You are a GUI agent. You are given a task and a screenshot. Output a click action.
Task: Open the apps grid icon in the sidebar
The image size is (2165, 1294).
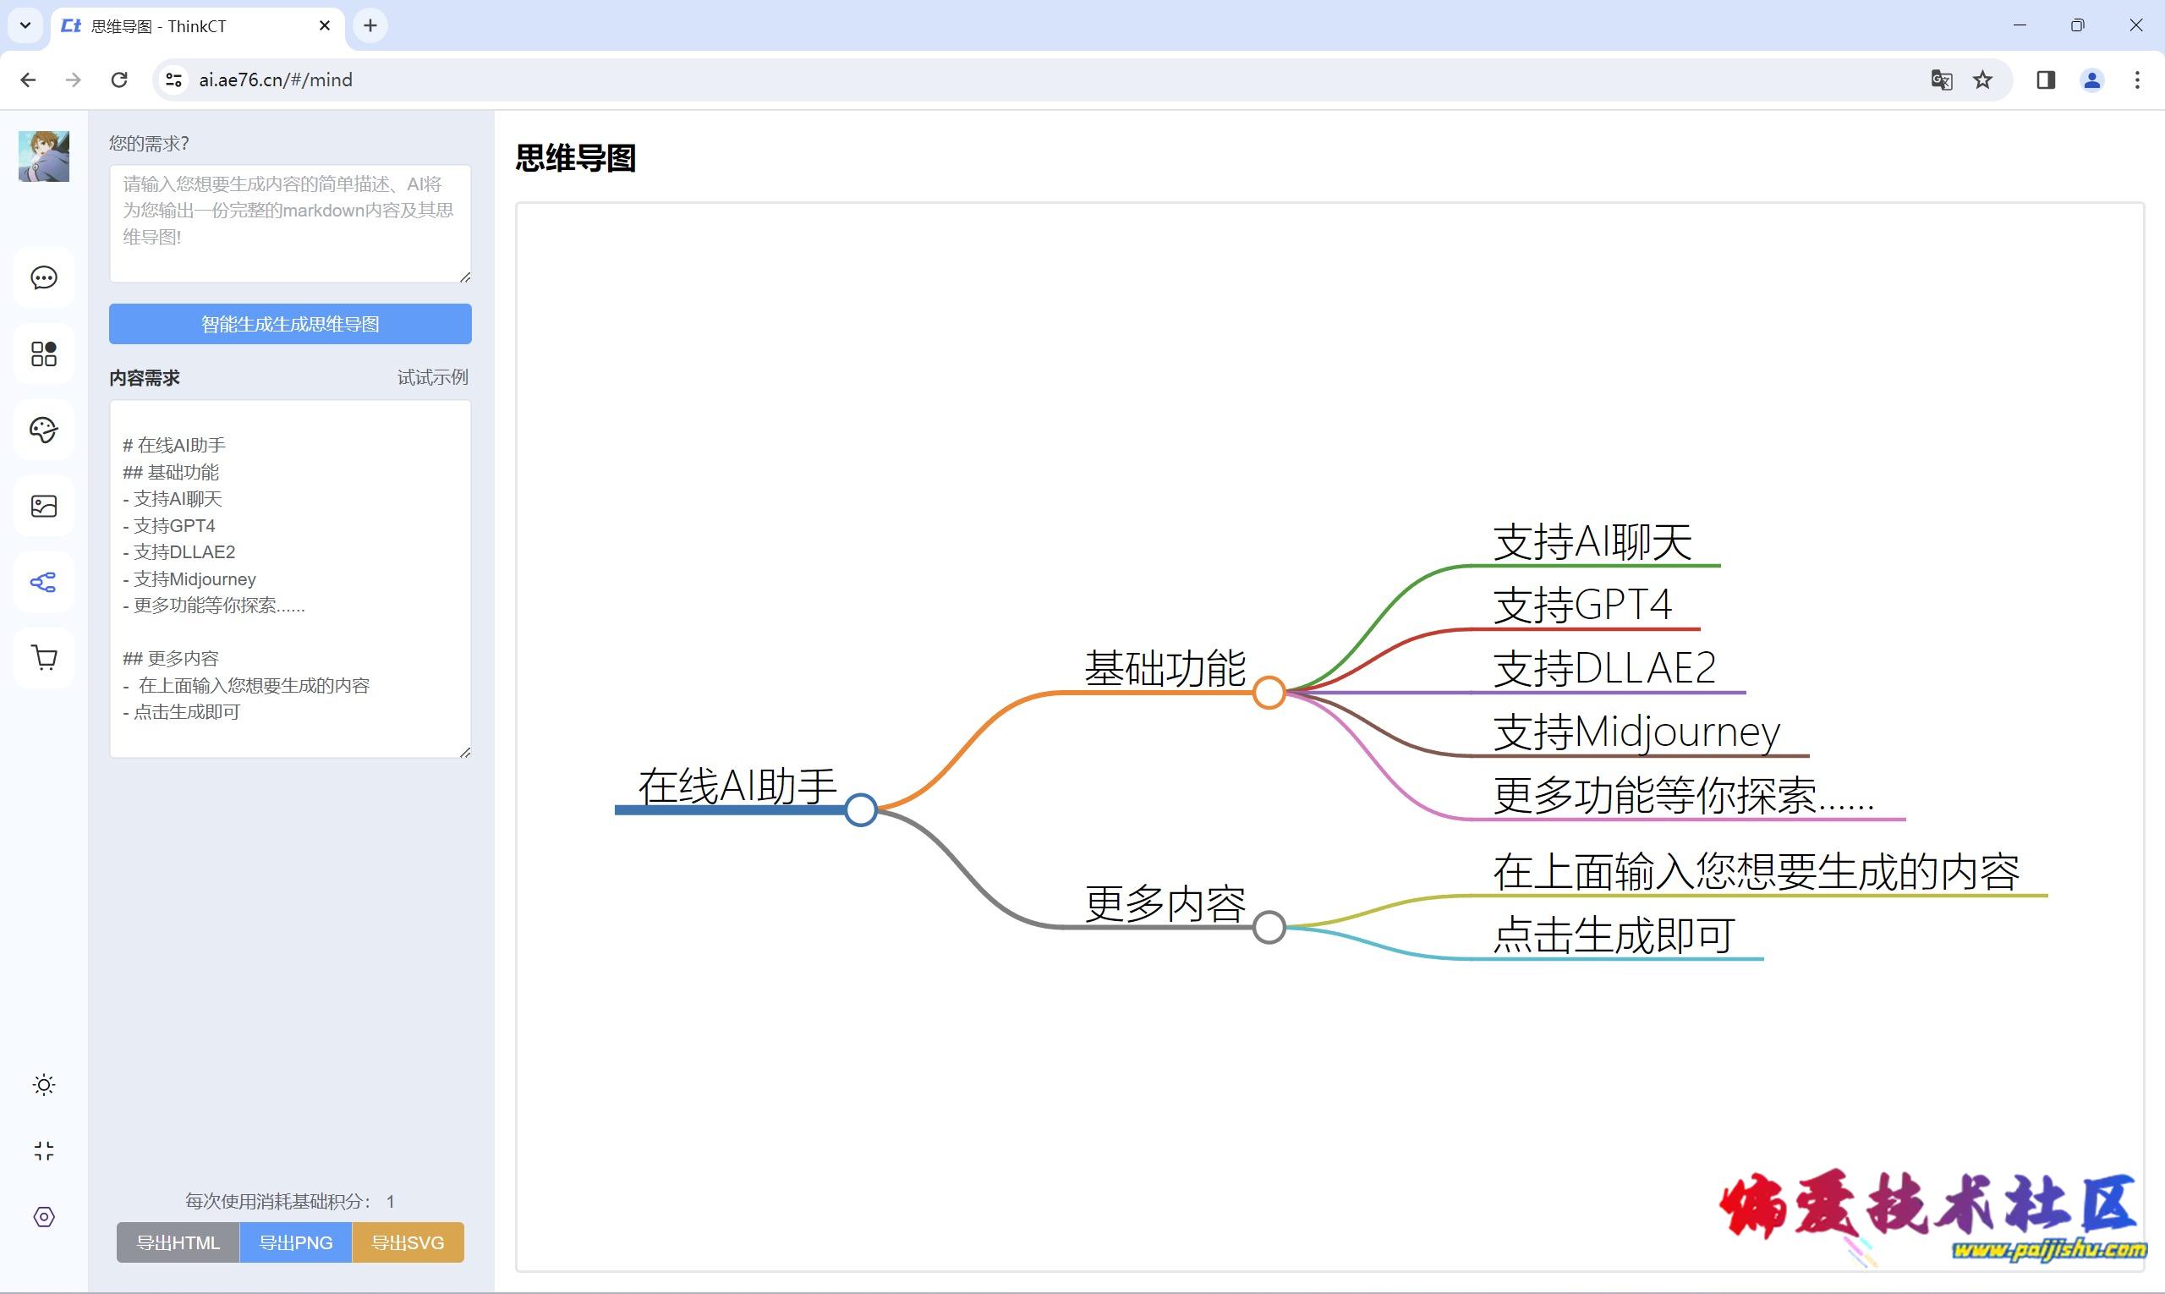[x=44, y=354]
